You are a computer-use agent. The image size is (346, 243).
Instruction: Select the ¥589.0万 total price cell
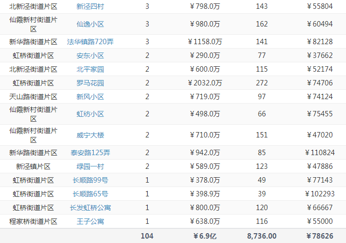205,166
